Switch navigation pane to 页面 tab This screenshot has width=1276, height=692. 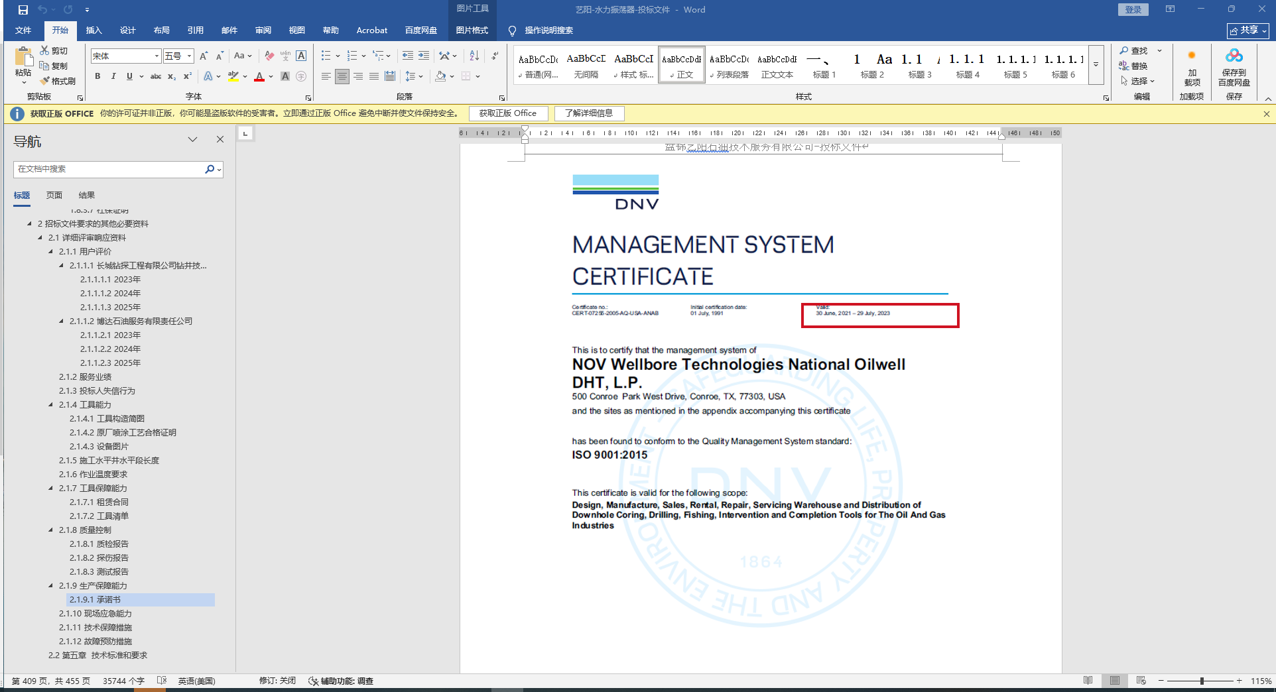coord(54,196)
